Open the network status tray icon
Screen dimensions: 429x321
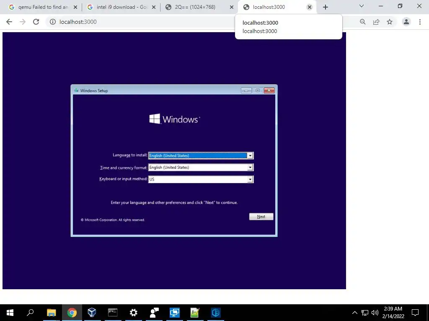pyautogui.click(x=365, y=313)
